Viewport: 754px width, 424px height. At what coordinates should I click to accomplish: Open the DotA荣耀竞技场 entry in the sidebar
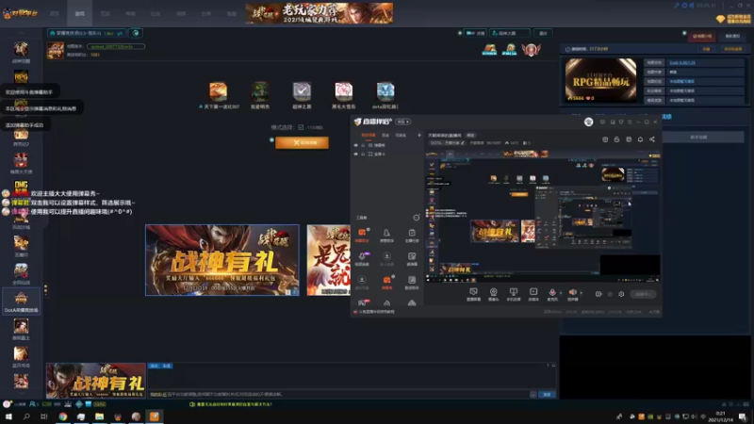[21, 302]
